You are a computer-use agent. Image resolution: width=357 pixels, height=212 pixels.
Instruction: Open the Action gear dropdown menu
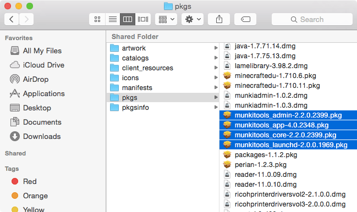click(193, 19)
